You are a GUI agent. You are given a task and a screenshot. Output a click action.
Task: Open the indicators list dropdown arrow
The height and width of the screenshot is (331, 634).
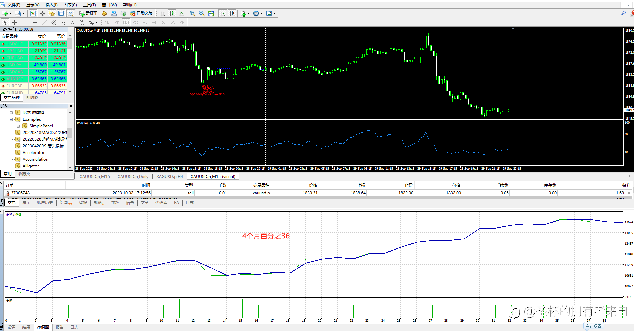point(249,14)
